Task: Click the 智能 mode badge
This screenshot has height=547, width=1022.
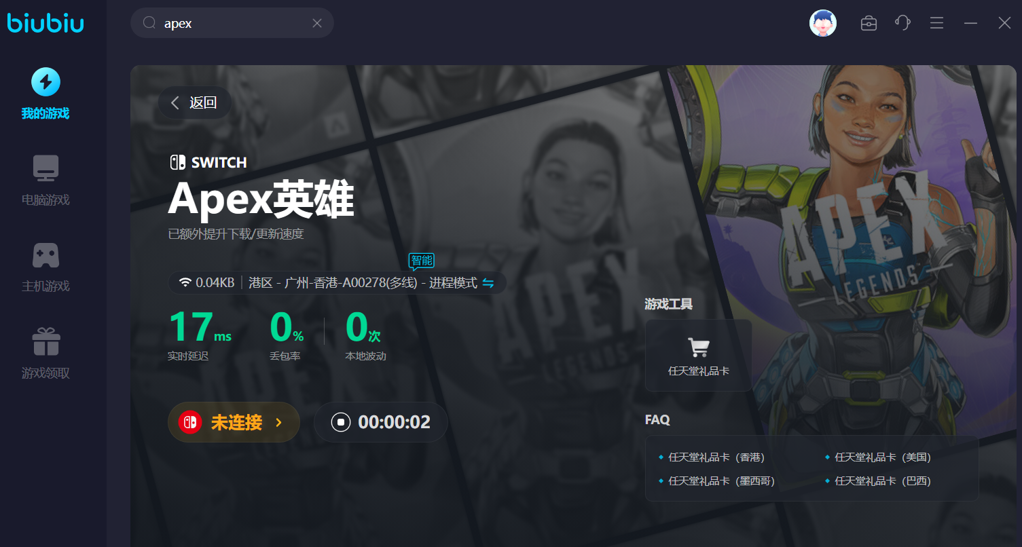Action: click(421, 261)
